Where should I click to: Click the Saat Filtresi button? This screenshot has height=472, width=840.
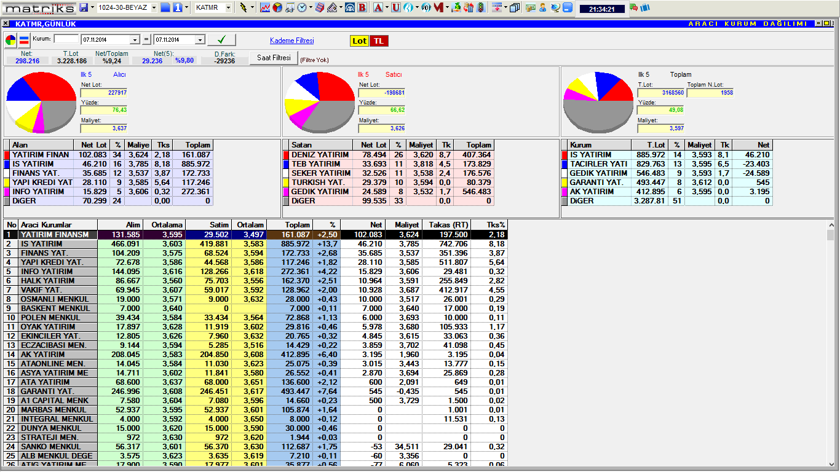click(273, 58)
